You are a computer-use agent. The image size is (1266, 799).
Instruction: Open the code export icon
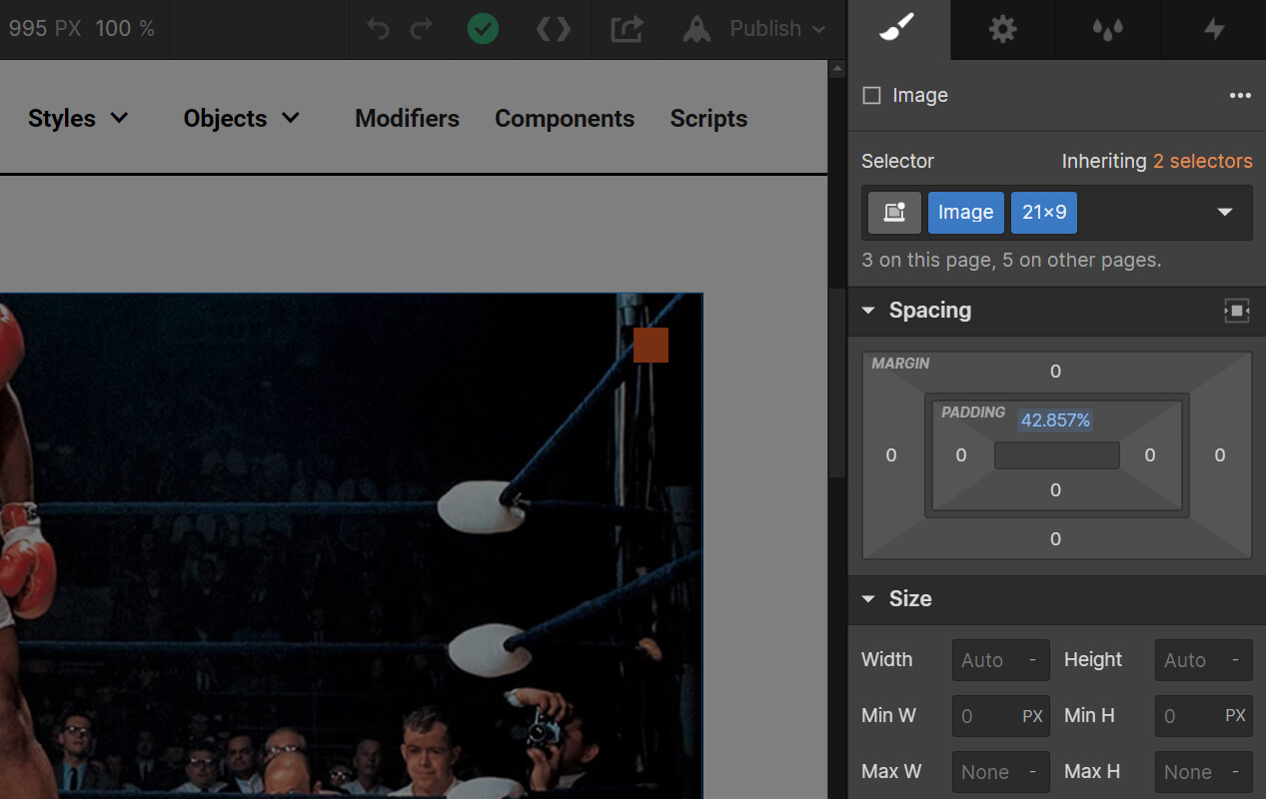coord(554,29)
